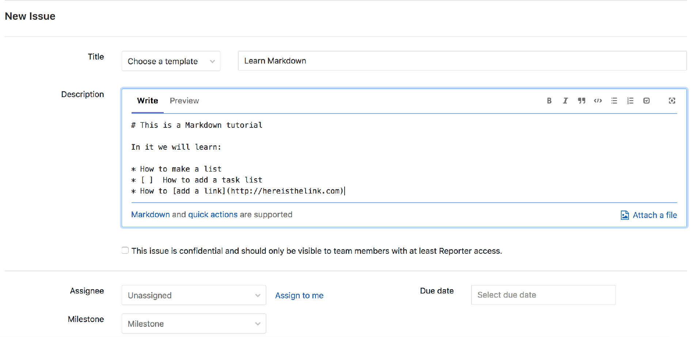Open the Milestone dropdown
The width and height of the screenshot is (694, 337).
194,323
